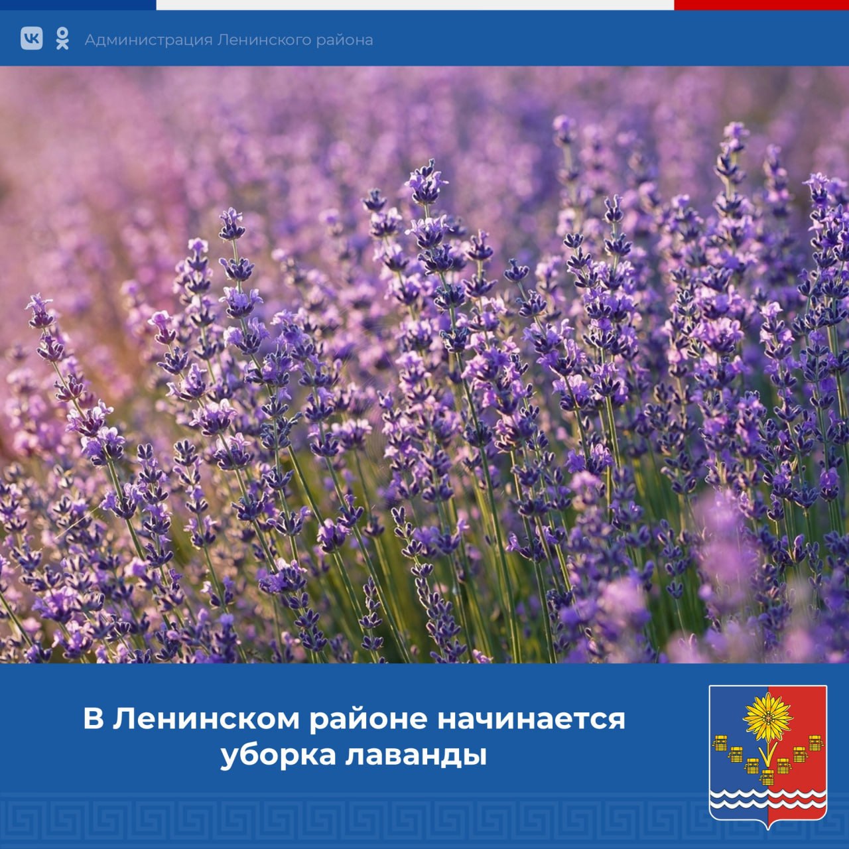Click the words 'уборка лаванды'
The width and height of the screenshot is (849, 849).
(354, 757)
